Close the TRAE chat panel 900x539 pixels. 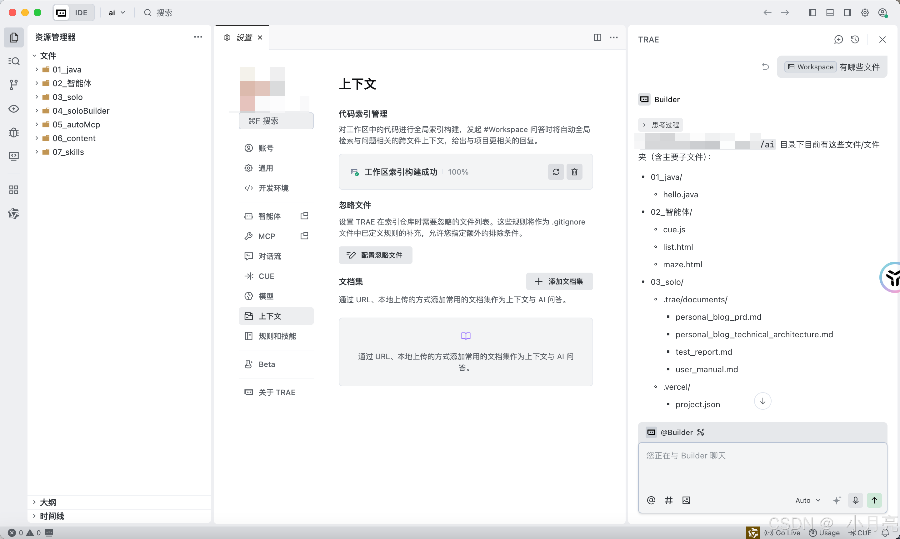[x=882, y=39]
